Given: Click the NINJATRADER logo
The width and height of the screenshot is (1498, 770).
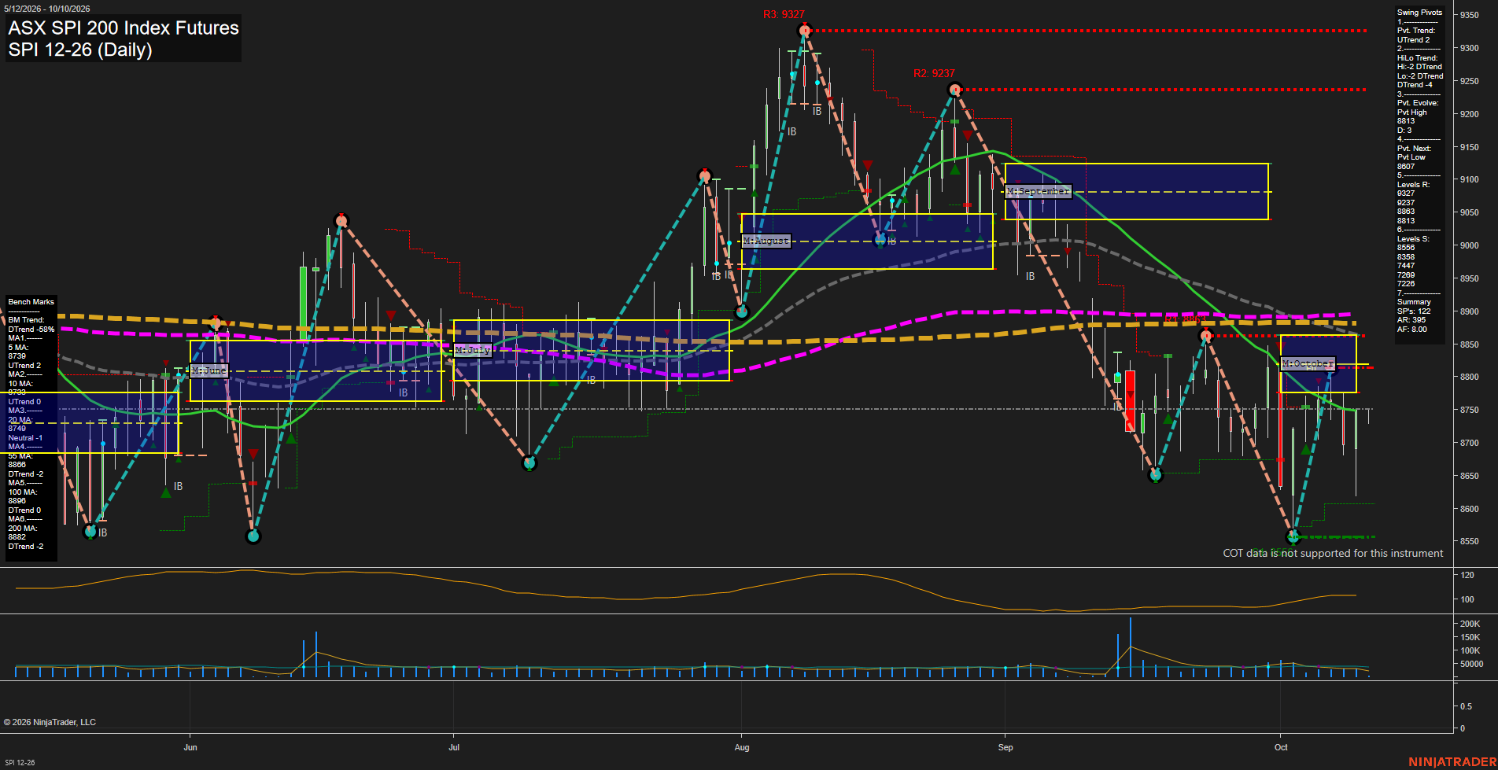Looking at the screenshot, I should click(1452, 761).
